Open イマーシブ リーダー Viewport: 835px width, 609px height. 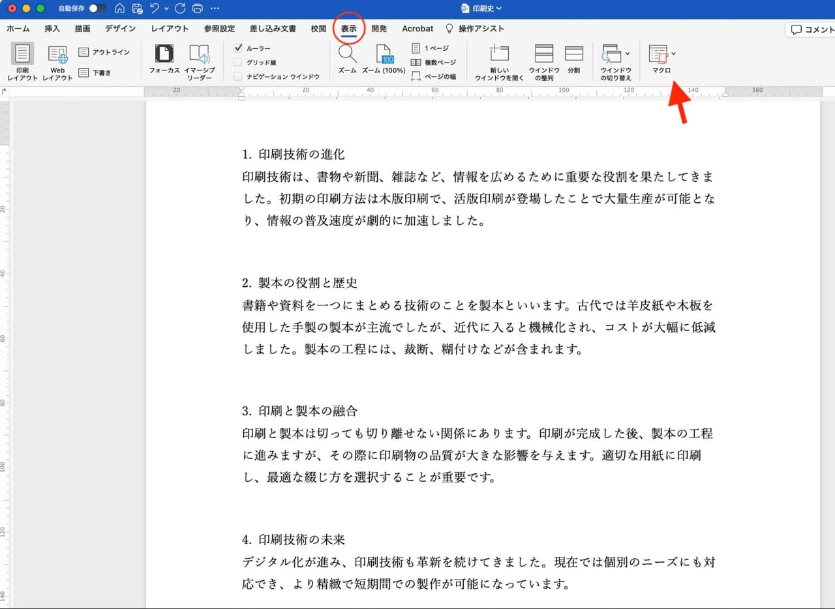[x=199, y=53]
